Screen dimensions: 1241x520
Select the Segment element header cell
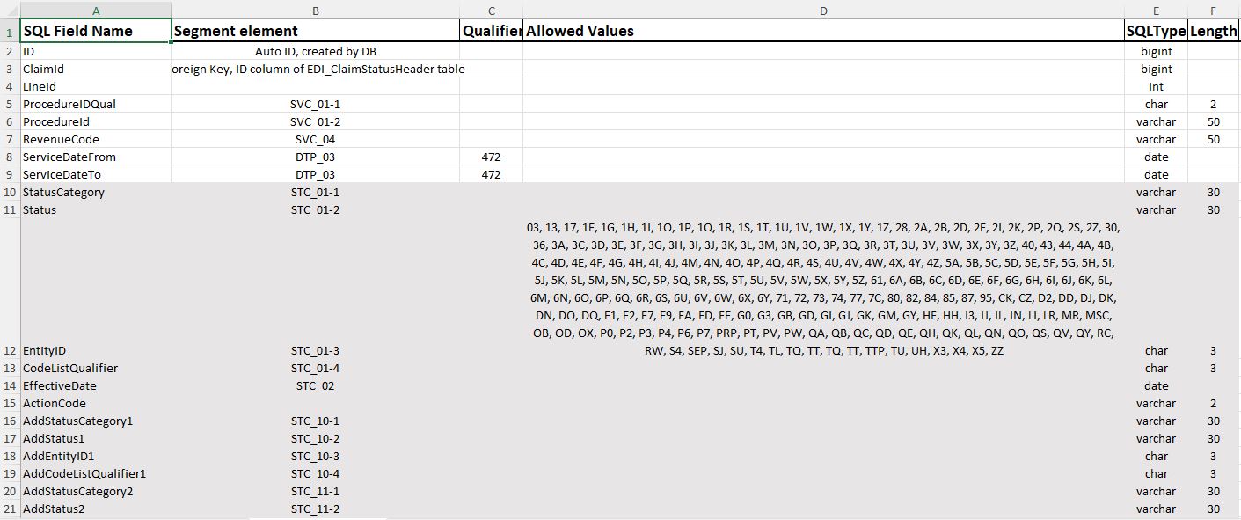click(315, 31)
